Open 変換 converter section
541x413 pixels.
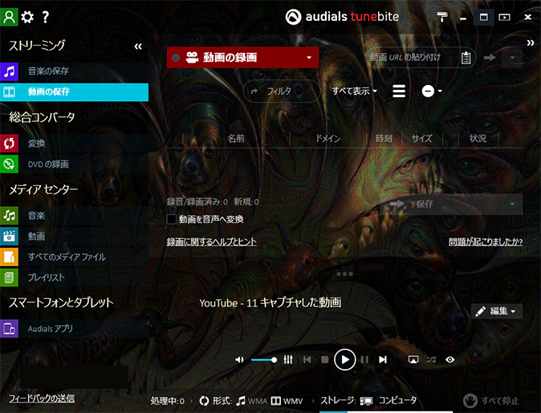coord(74,144)
